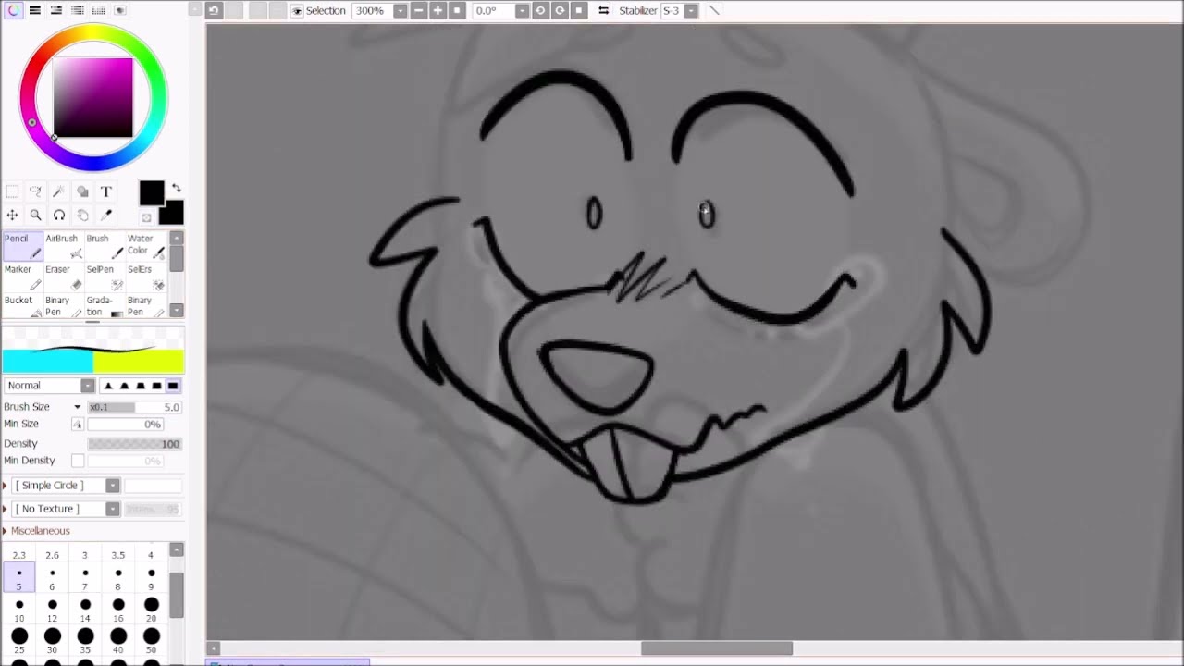Toggle Min Size pressure checkbox
Screen dimensions: 1184x666
[78, 425]
